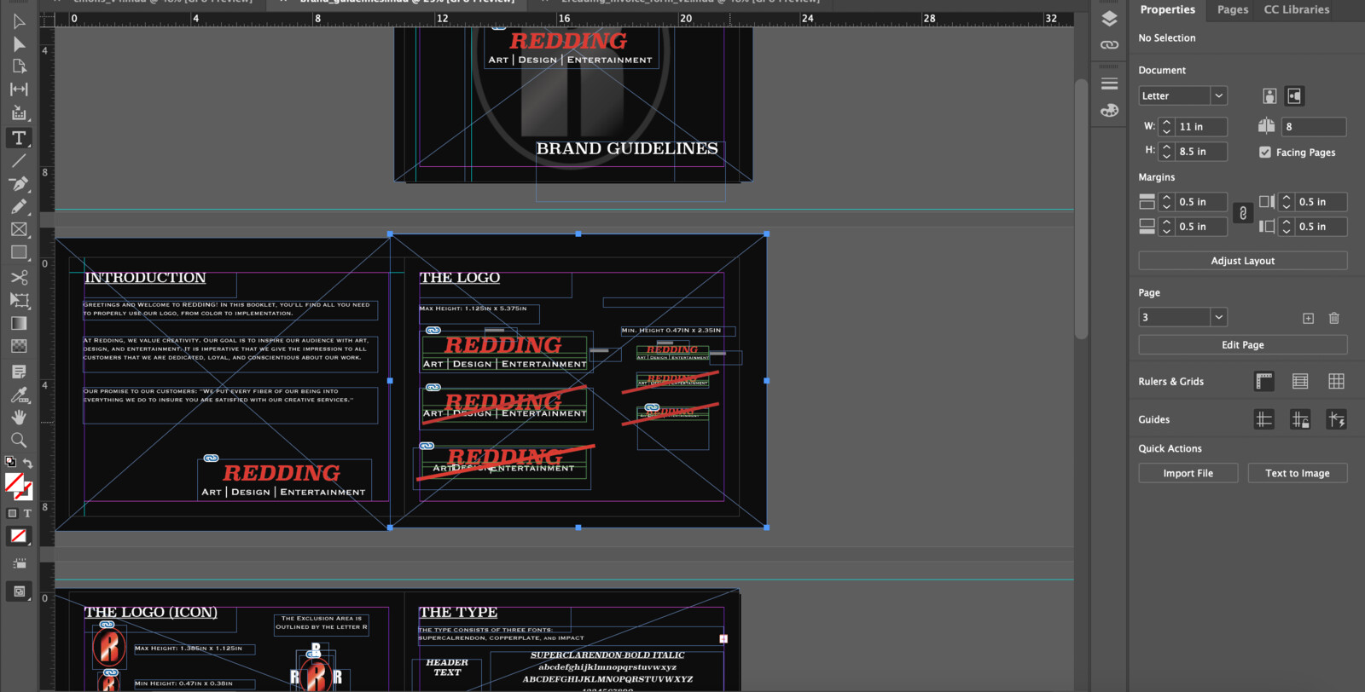Change screen mode at toolbar bottom
This screenshot has width=1365, height=692.
pyautogui.click(x=19, y=591)
